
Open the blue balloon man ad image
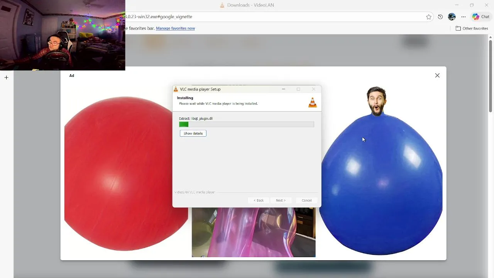click(x=382, y=171)
